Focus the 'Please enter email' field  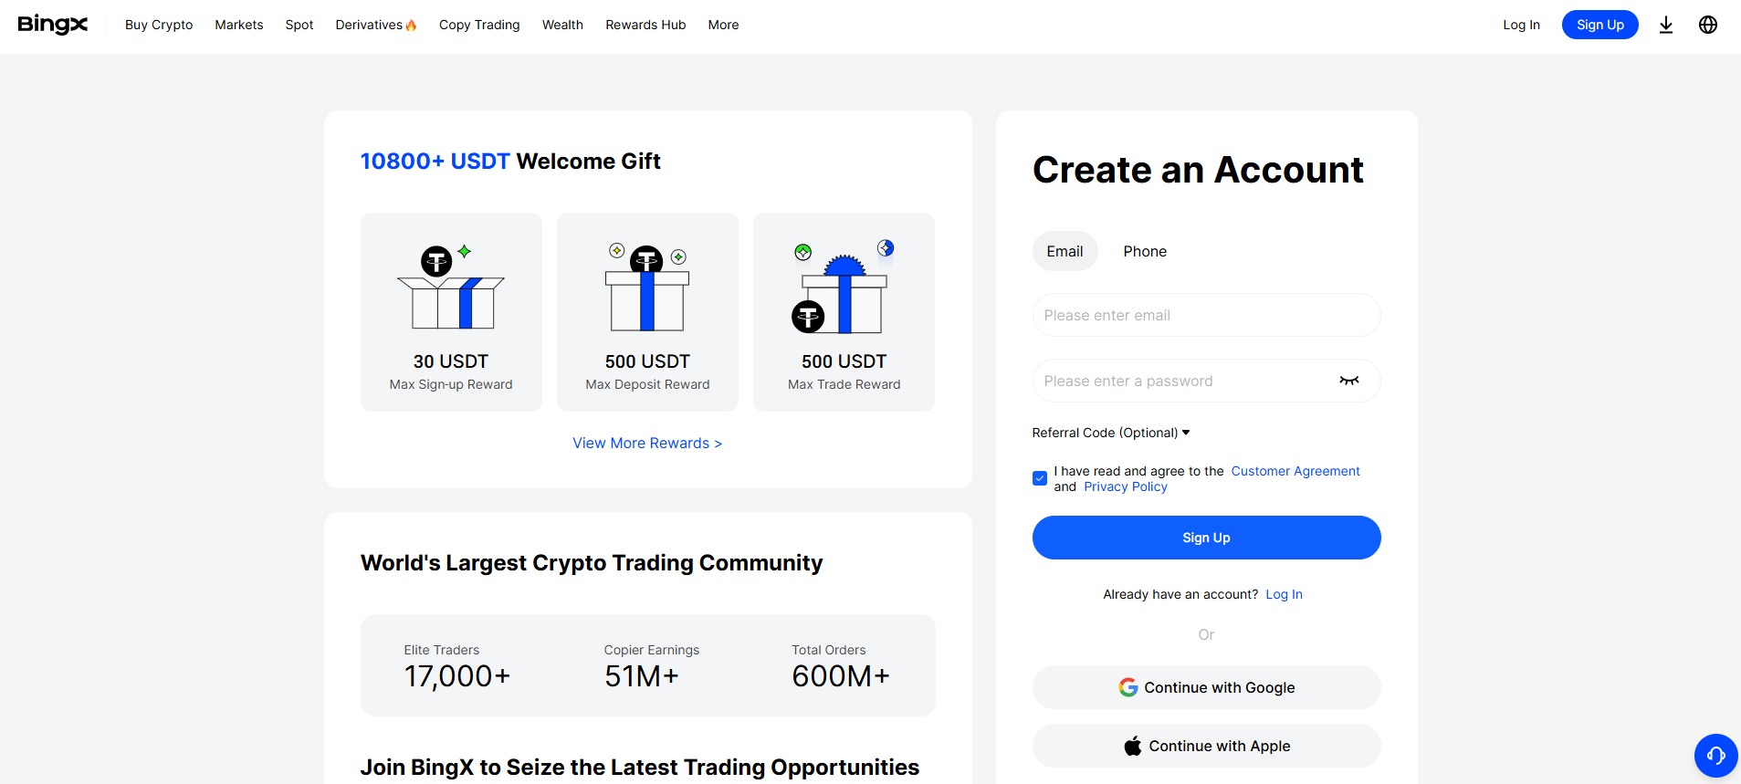[x=1206, y=315]
